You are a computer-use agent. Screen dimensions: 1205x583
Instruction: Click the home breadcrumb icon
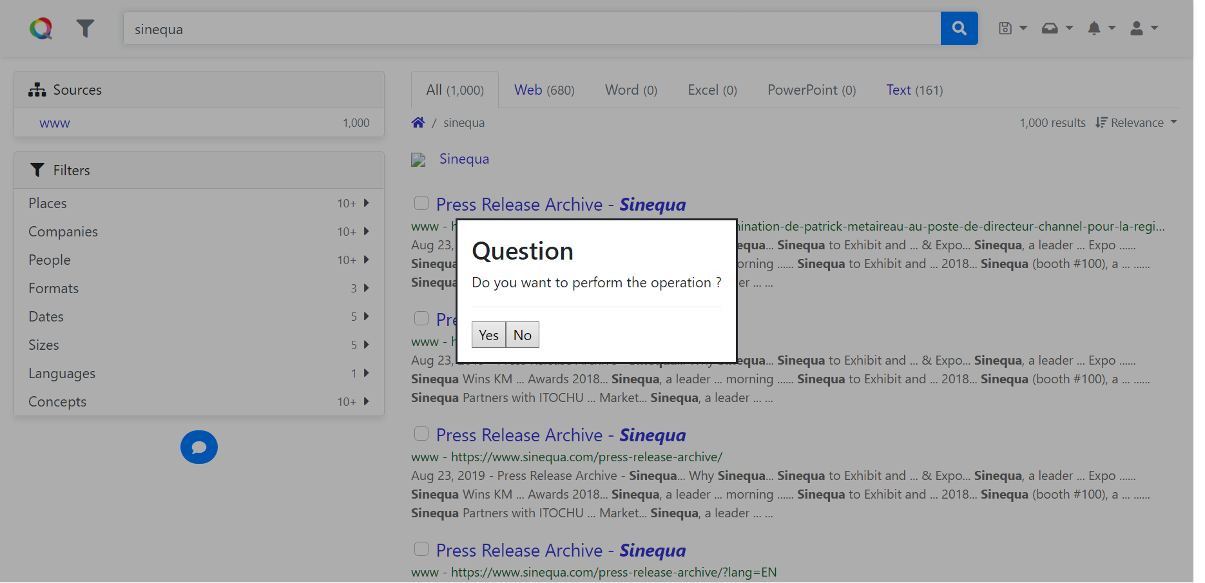tap(418, 122)
